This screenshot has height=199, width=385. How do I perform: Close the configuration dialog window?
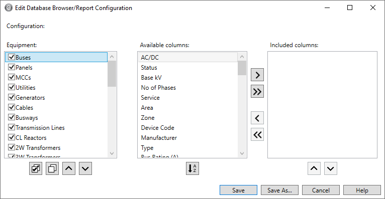373,8
